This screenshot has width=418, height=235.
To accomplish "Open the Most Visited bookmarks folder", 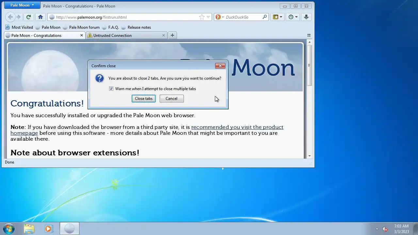I will 19,27.
